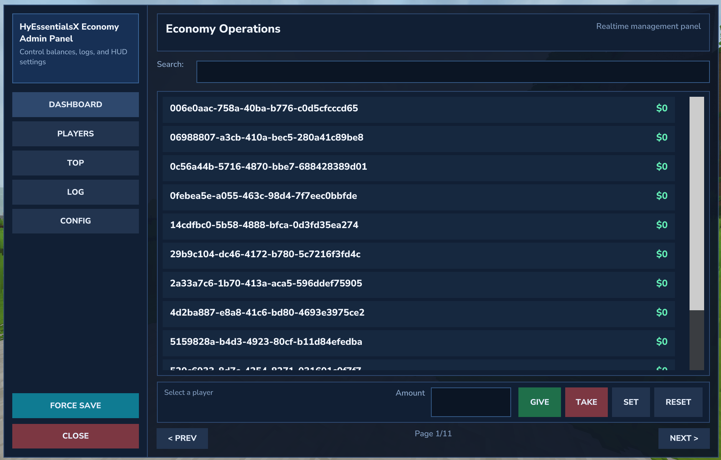Select player row starting with 14cdfbc0
This screenshot has height=460, width=721.
point(418,225)
